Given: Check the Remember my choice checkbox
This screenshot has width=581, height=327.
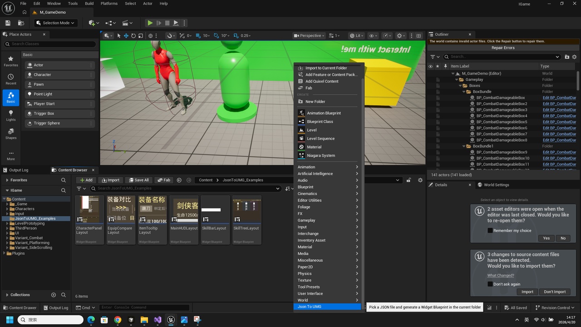Looking at the screenshot, I should (490, 230).
